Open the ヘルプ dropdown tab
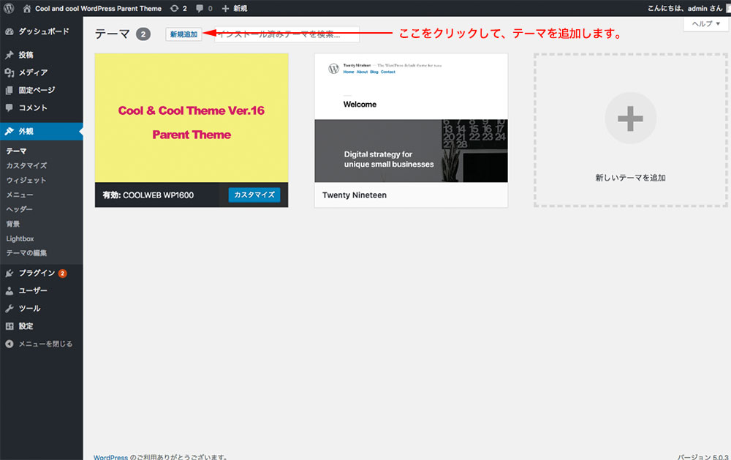This screenshot has width=731, height=460. coord(706,24)
